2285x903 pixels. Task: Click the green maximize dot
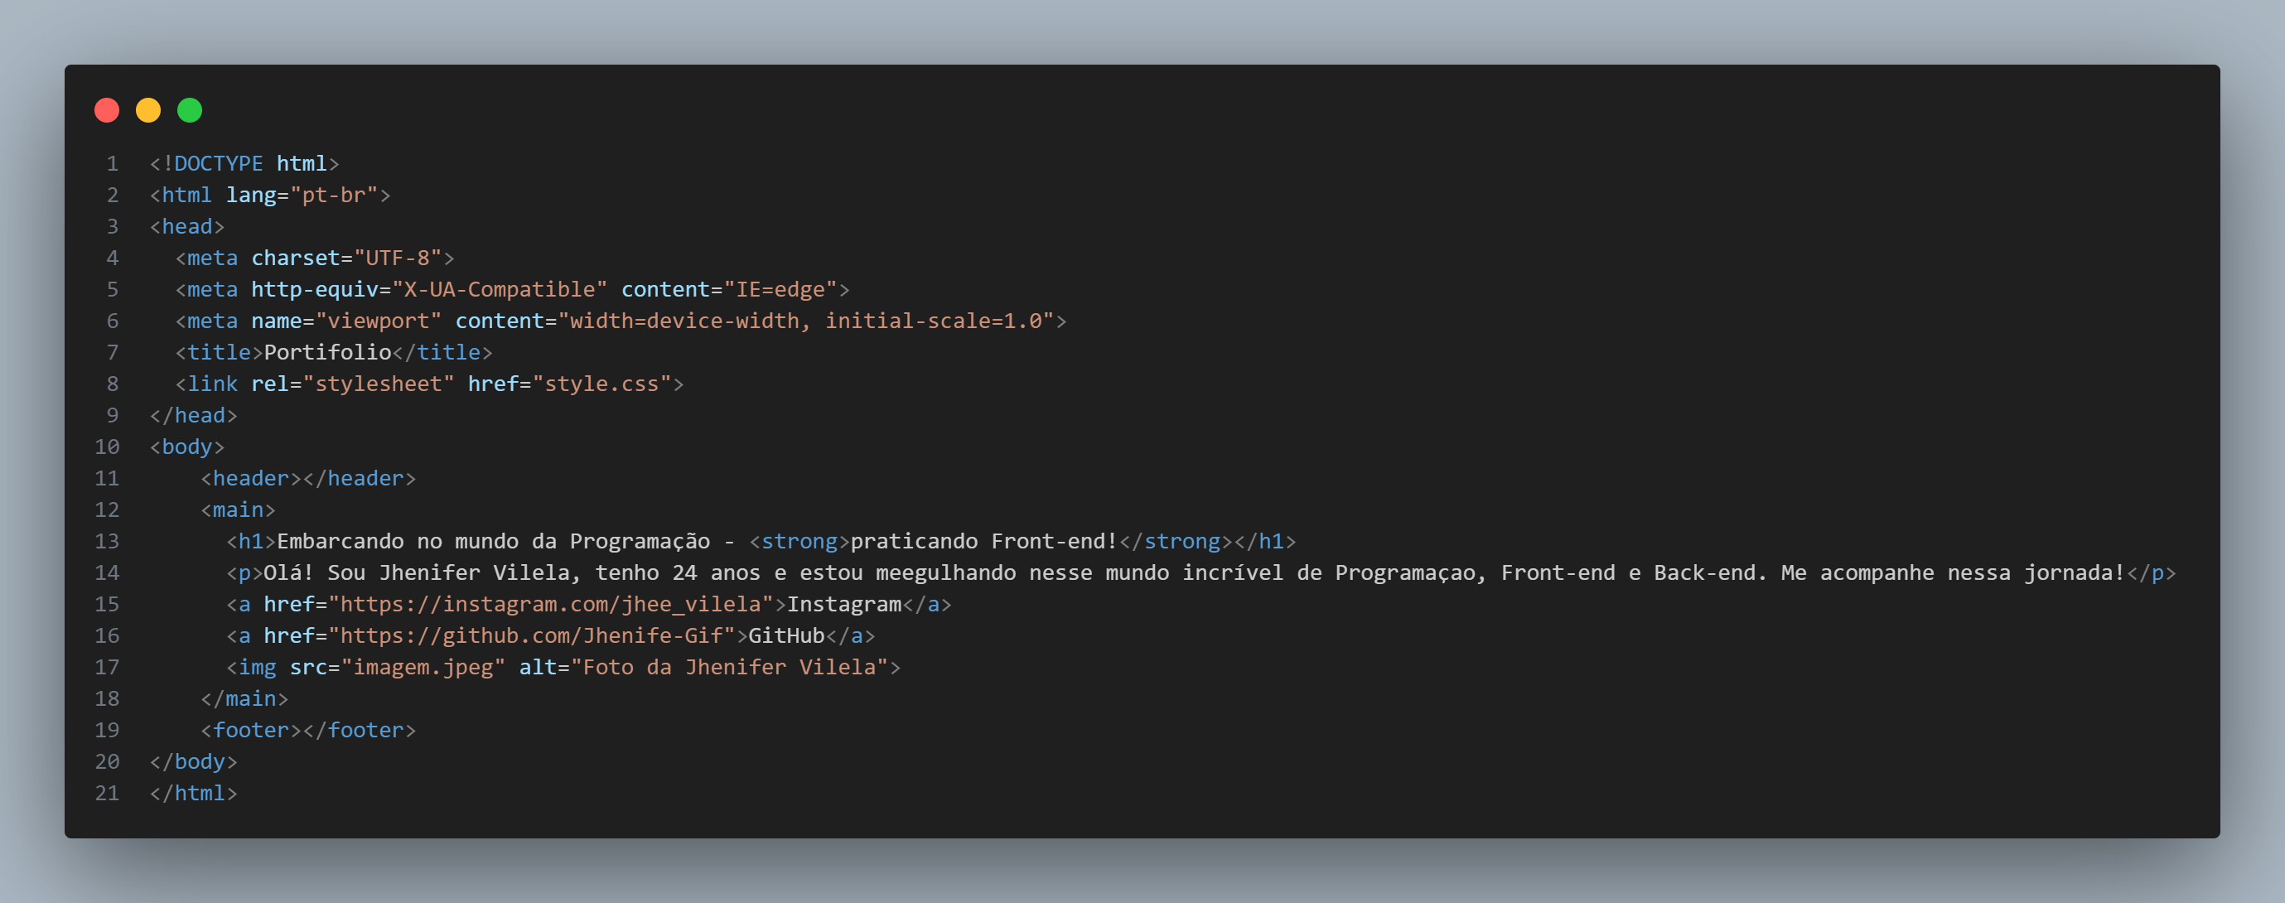190,110
